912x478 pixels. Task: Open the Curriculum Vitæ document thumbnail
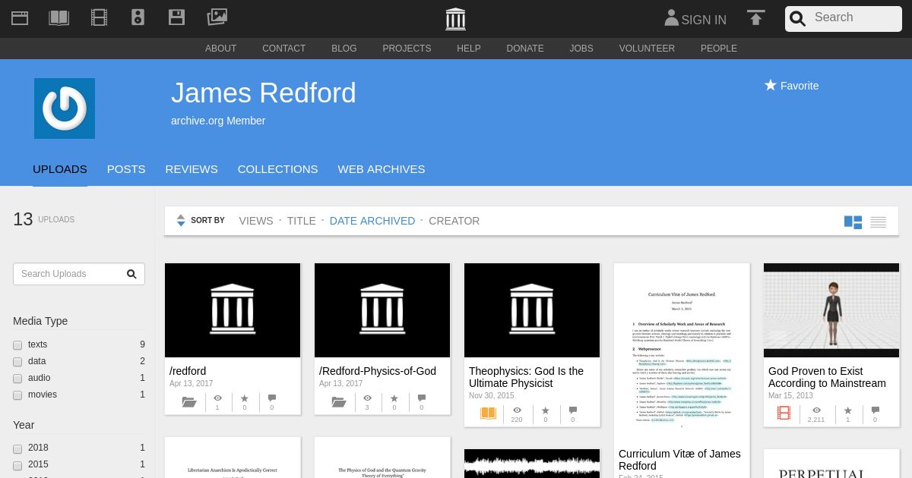click(x=682, y=352)
